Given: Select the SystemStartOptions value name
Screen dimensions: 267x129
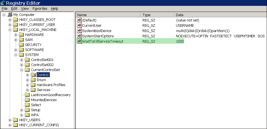Looking at the screenshot, I should (x=98, y=36).
